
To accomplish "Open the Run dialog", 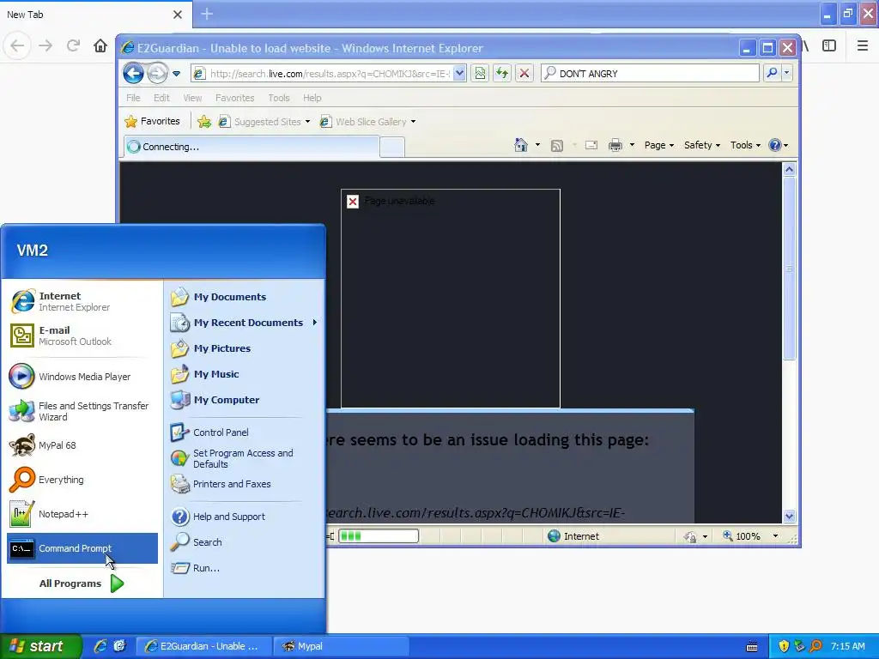I will click(x=244, y=568).
